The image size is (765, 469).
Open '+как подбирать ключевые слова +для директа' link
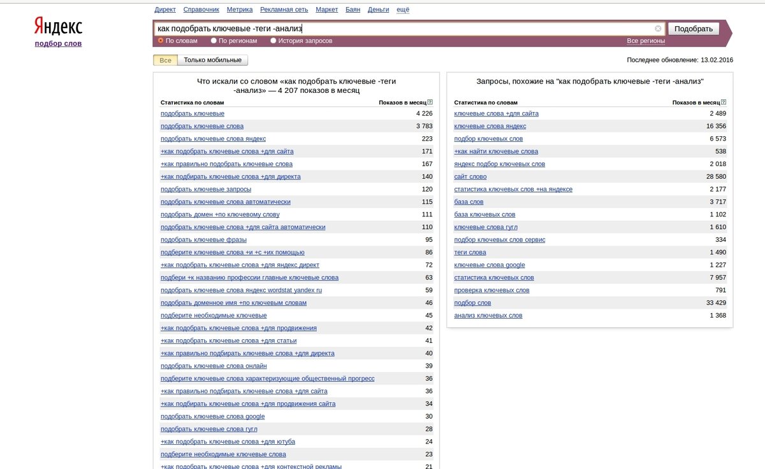[231, 176]
